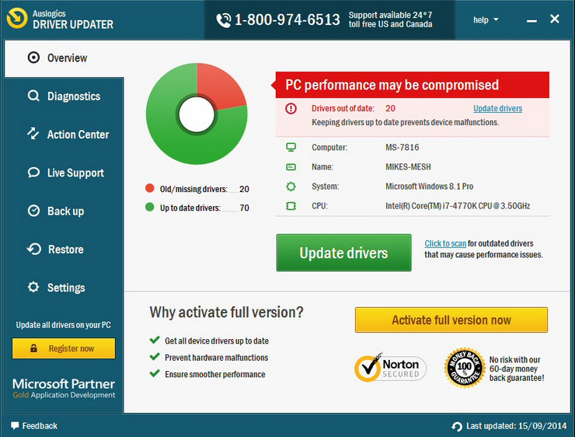Click Activate full version now button
The width and height of the screenshot is (575, 437).
click(x=451, y=320)
